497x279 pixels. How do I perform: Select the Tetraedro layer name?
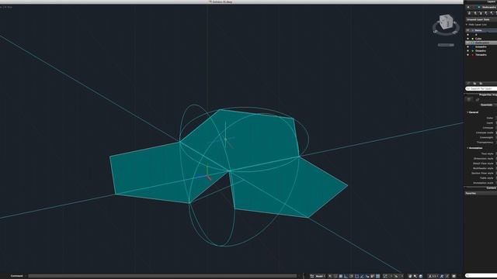click(481, 55)
